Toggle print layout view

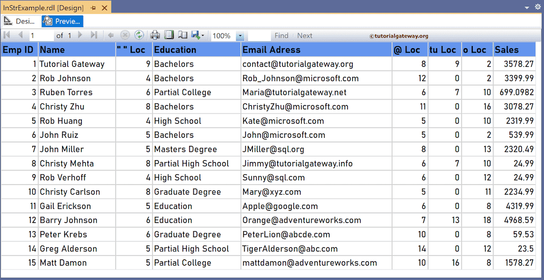tap(169, 35)
